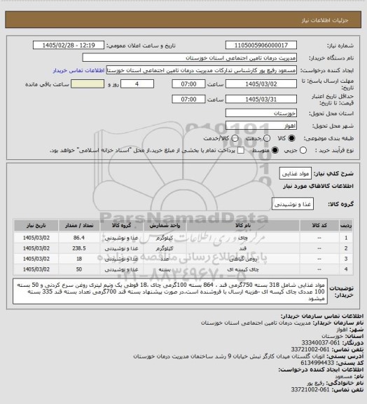This screenshot has height=404, width=367.
Task: Click the اطلاعات کالاهای مورد نیاز heading
Action: click(318, 186)
